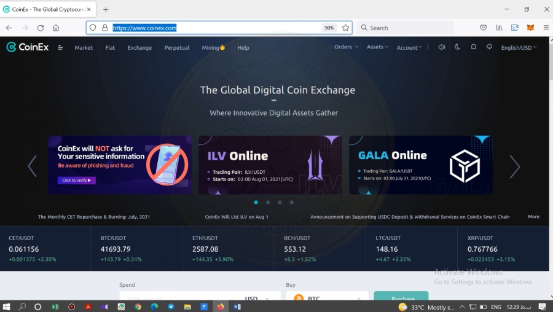Open Windows Start menu
Viewport: 553px width, 312px height.
(x=6, y=306)
